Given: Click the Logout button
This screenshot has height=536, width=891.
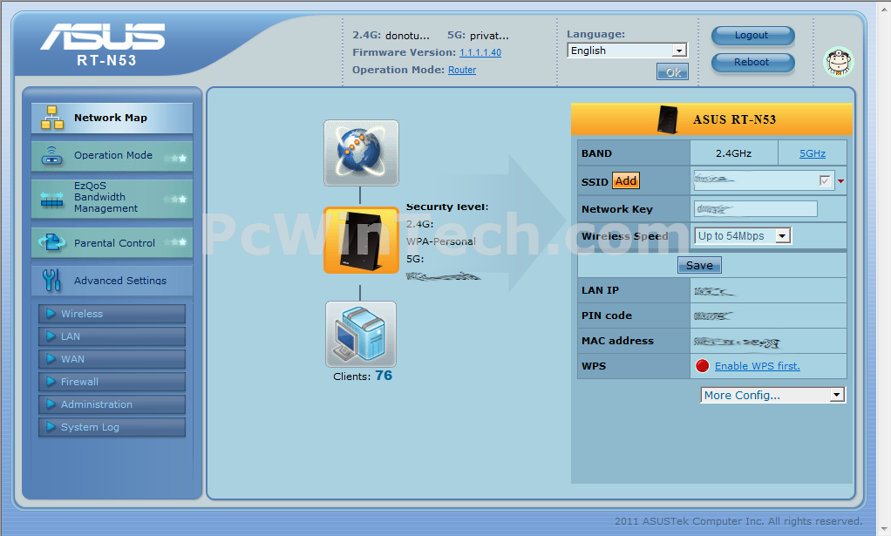Looking at the screenshot, I should [753, 35].
